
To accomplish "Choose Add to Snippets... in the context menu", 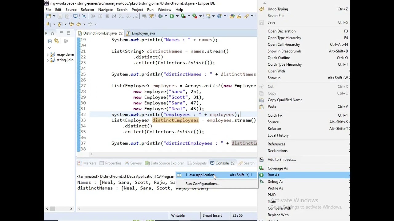I will pos(304,160).
